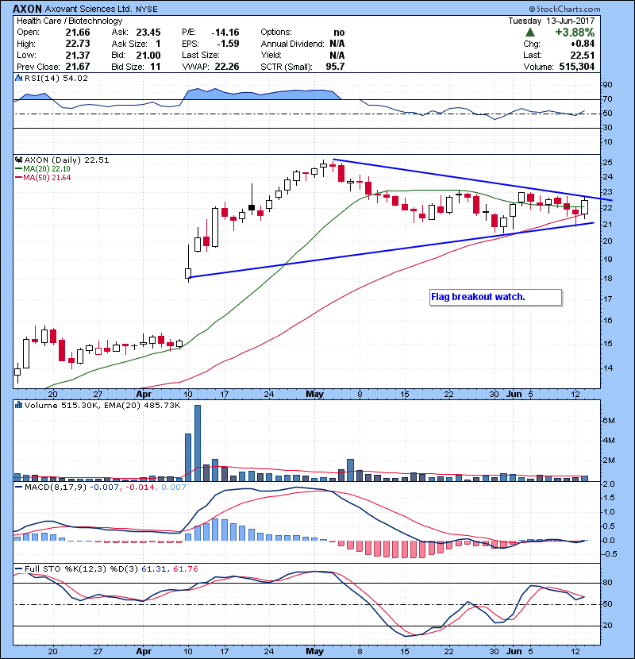
Task: Click the High price 22.73
Action: [x=78, y=44]
